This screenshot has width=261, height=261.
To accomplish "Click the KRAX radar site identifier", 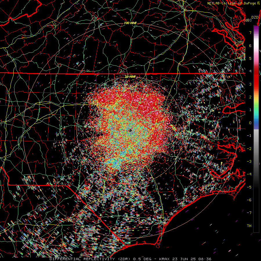I will tap(165, 259).
